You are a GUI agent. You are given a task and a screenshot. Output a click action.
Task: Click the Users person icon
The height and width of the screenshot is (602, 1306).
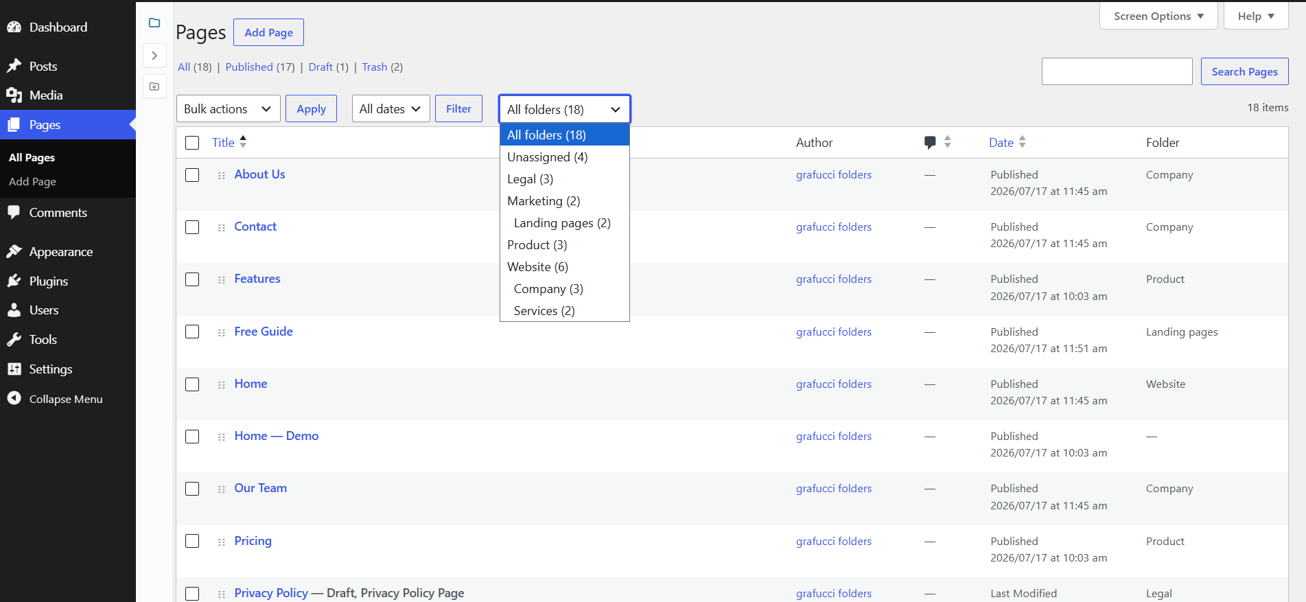14,310
